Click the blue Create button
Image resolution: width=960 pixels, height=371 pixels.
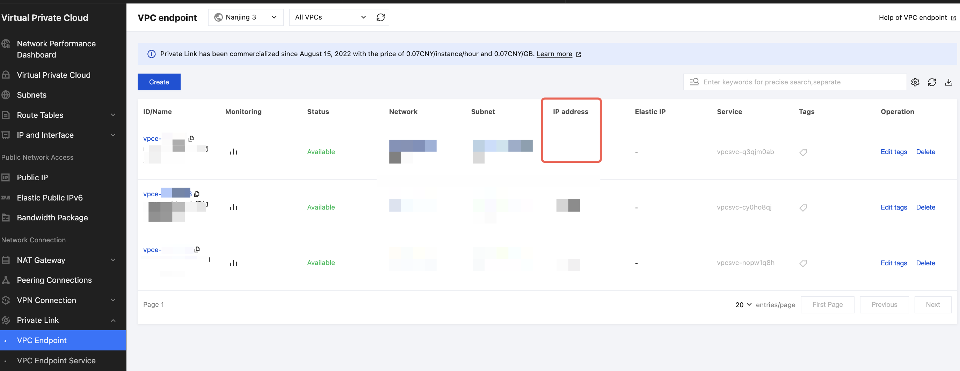159,82
